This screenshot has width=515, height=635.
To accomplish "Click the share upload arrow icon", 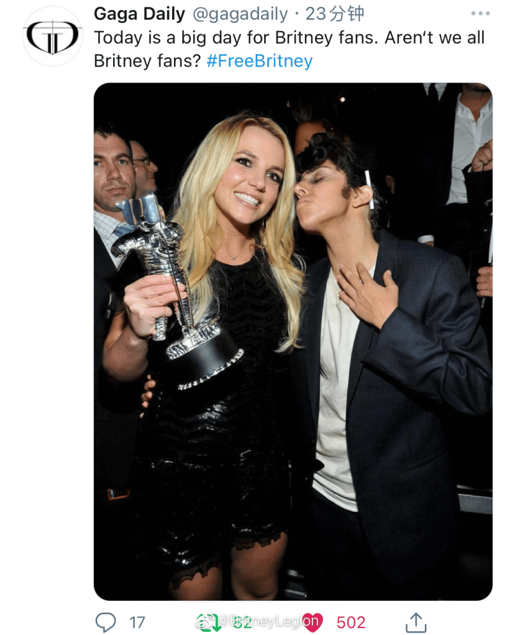I will tap(416, 622).
